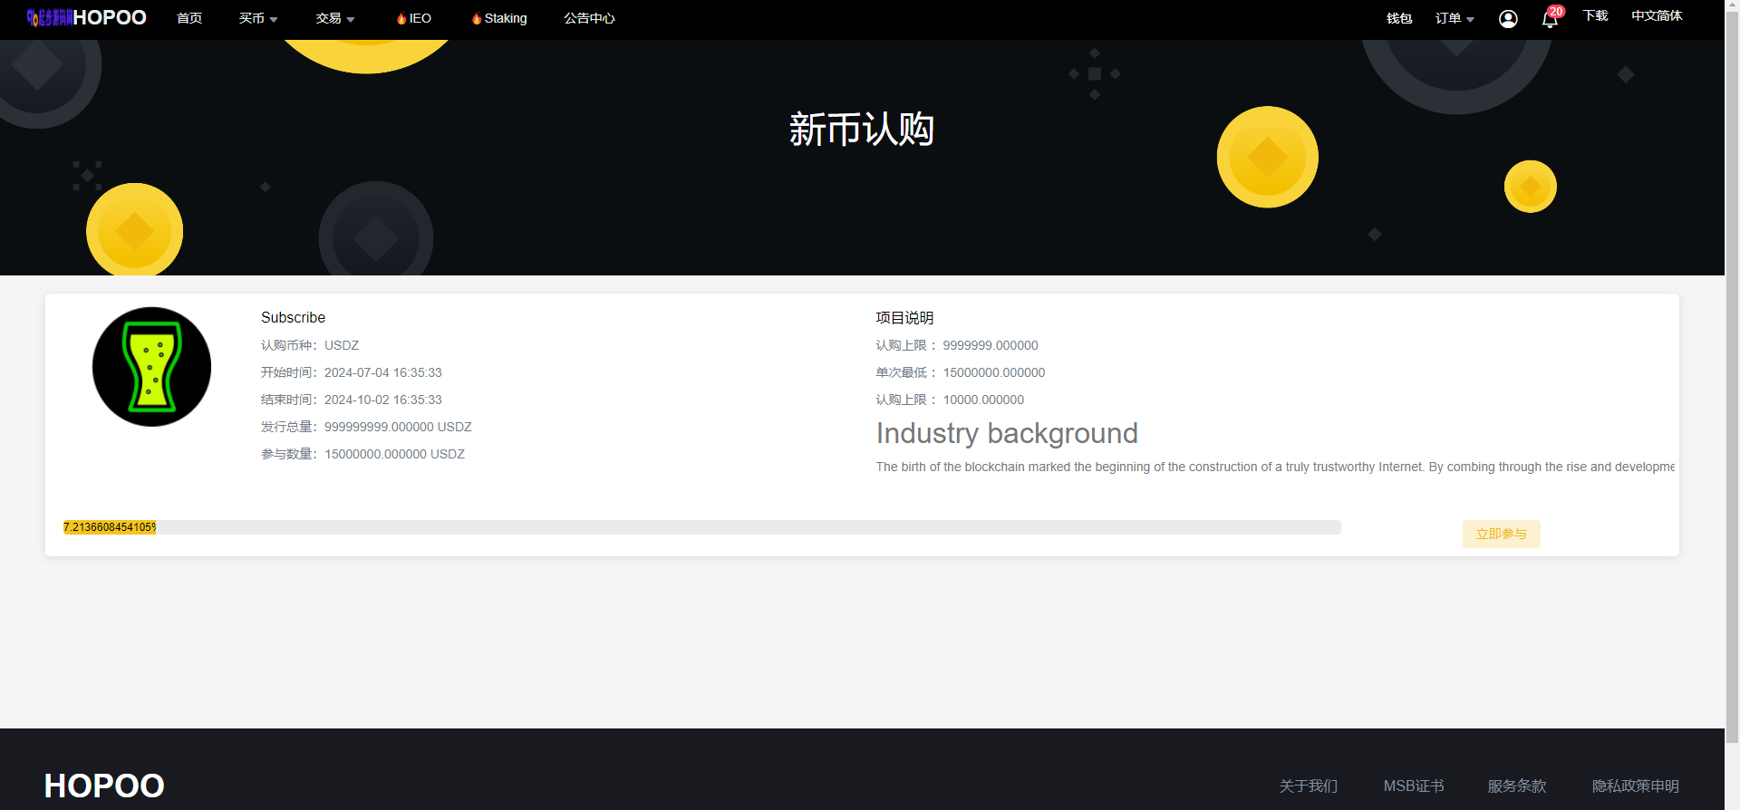Open 隐私政策申明 privacy policy link
This screenshot has height=810, width=1740.
click(x=1635, y=786)
